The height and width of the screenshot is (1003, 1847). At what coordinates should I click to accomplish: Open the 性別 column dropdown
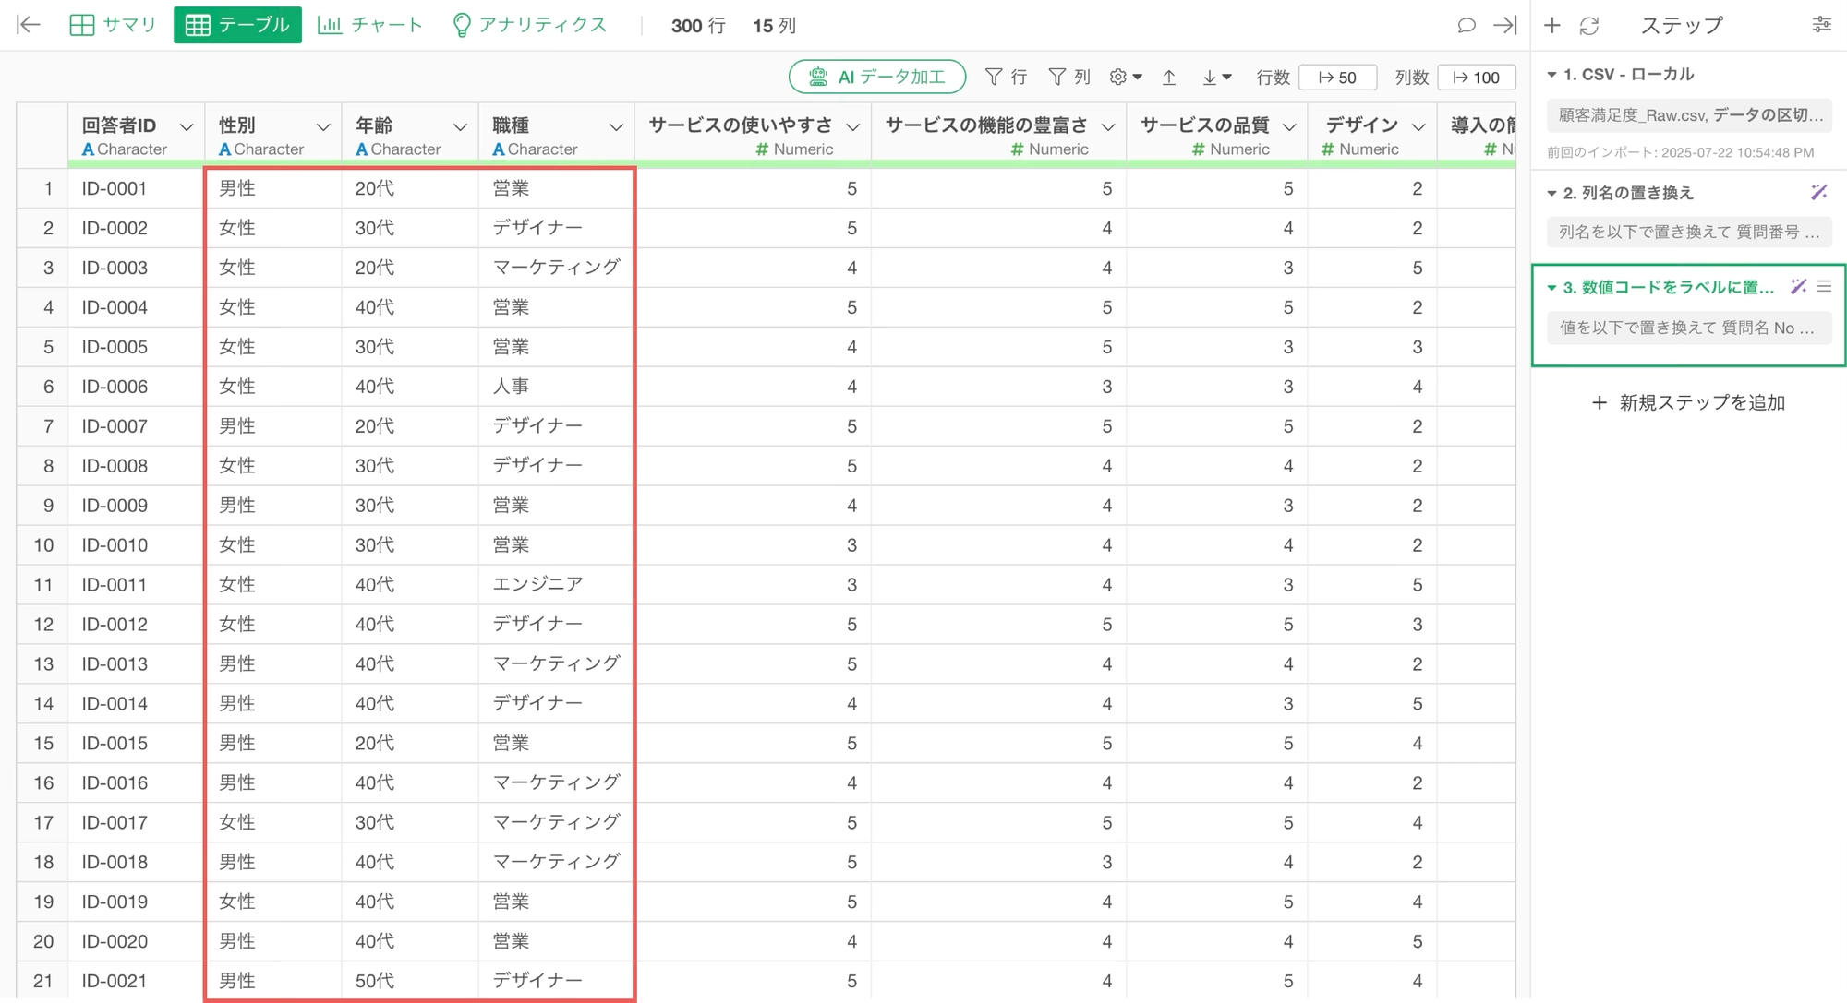pyautogui.click(x=323, y=126)
